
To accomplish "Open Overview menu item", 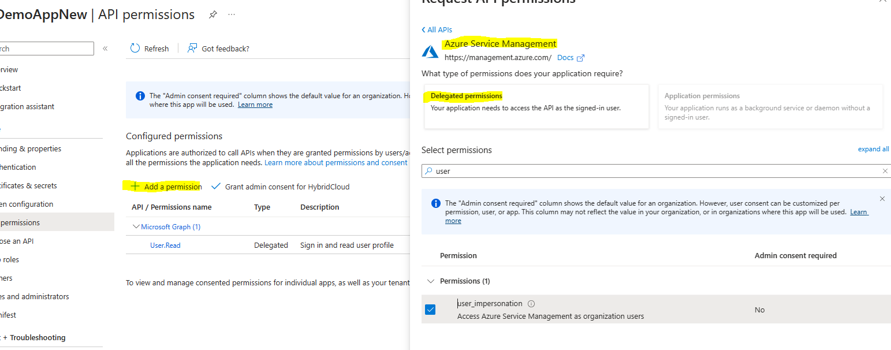I will click(9, 69).
